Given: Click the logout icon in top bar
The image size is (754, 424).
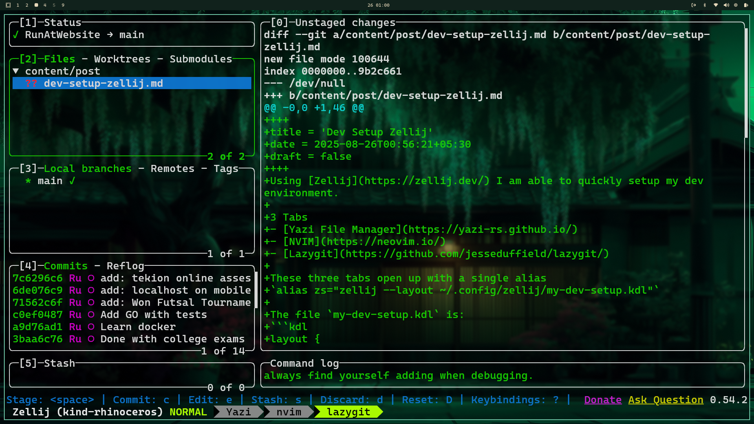Looking at the screenshot, I should tap(694, 5).
